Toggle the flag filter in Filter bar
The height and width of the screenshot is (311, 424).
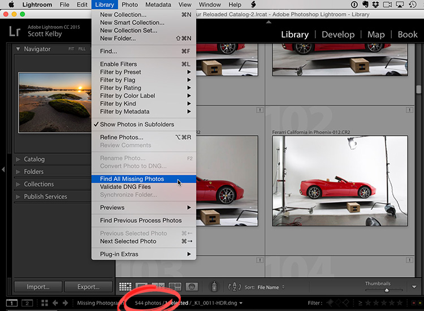[x=330, y=303]
